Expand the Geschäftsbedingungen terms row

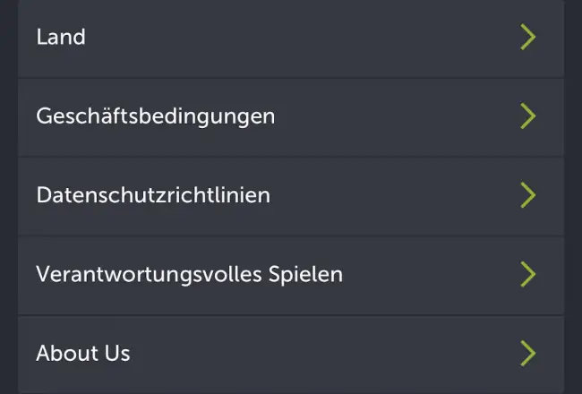tap(291, 117)
